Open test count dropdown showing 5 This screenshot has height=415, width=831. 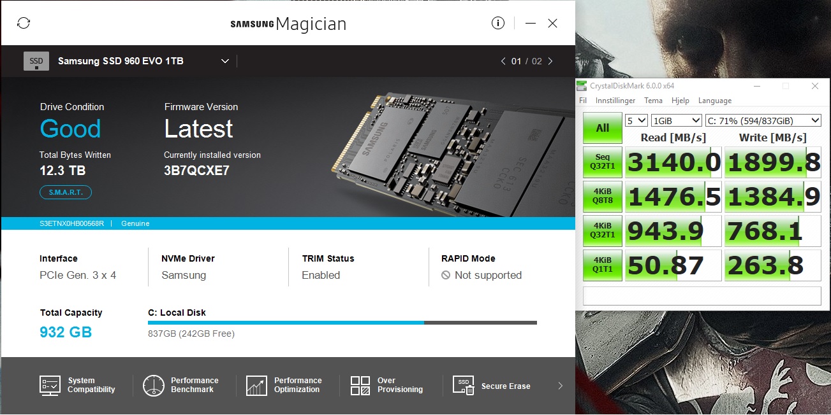(x=636, y=120)
